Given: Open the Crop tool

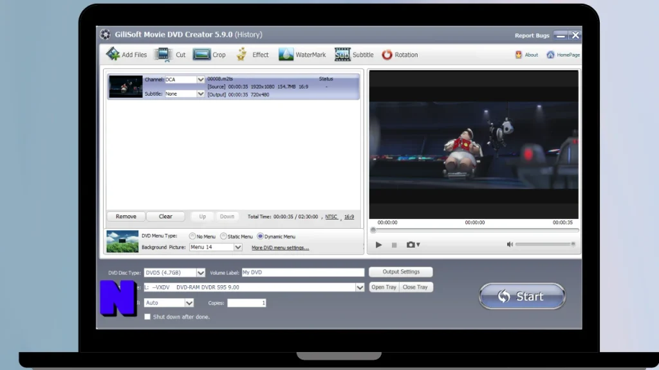Looking at the screenshot, I should click(x=209, y=55).
